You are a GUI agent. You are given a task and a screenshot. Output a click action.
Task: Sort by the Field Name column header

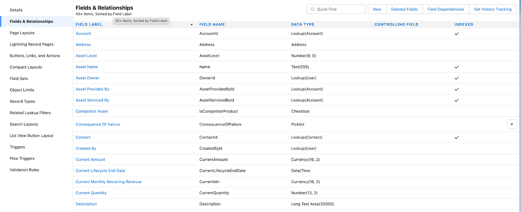pyautogui.click(x=212, y=24)
